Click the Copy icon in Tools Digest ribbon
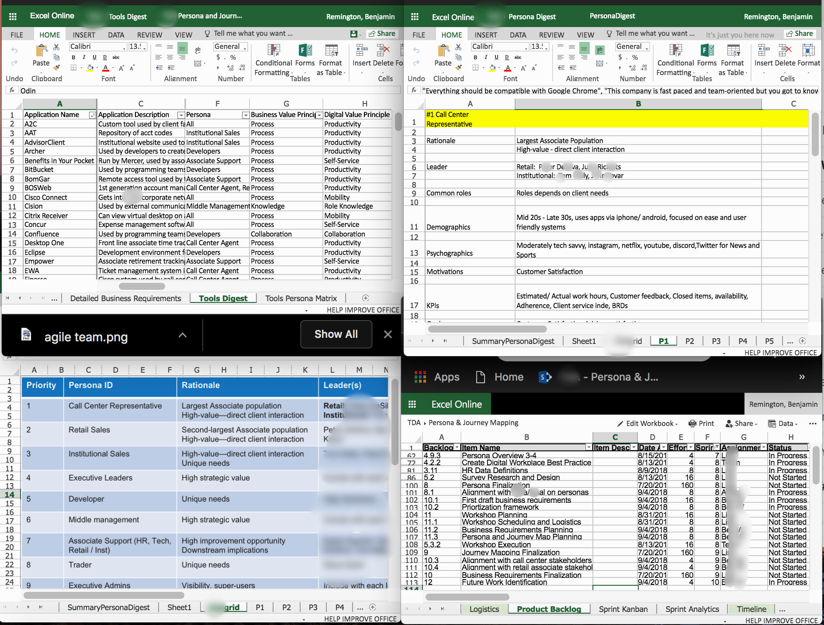This screenshot has height=625, width=824. (56, 57)
